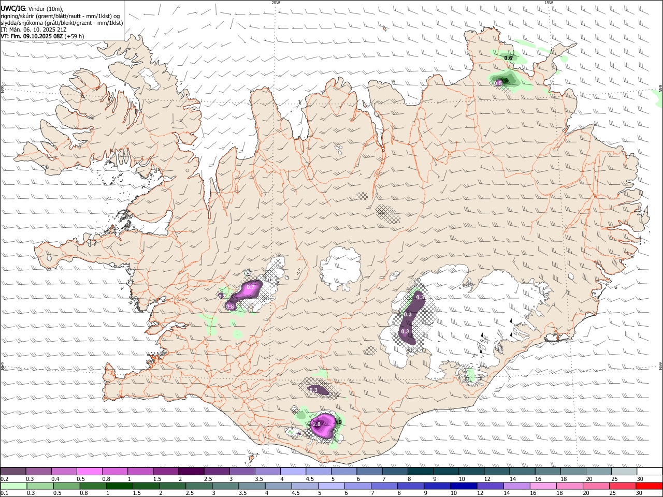Pick darkest green lower swatch starting at 1
This screenshot has height=497, width=663.
[x=119, y=486]
